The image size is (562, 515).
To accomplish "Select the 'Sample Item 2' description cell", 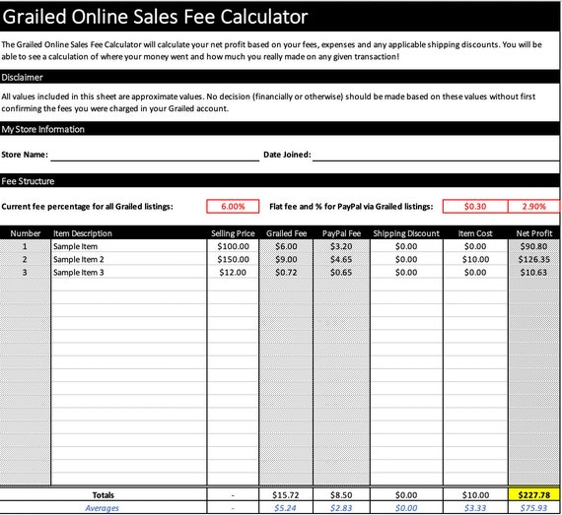I will coord(129,259).
